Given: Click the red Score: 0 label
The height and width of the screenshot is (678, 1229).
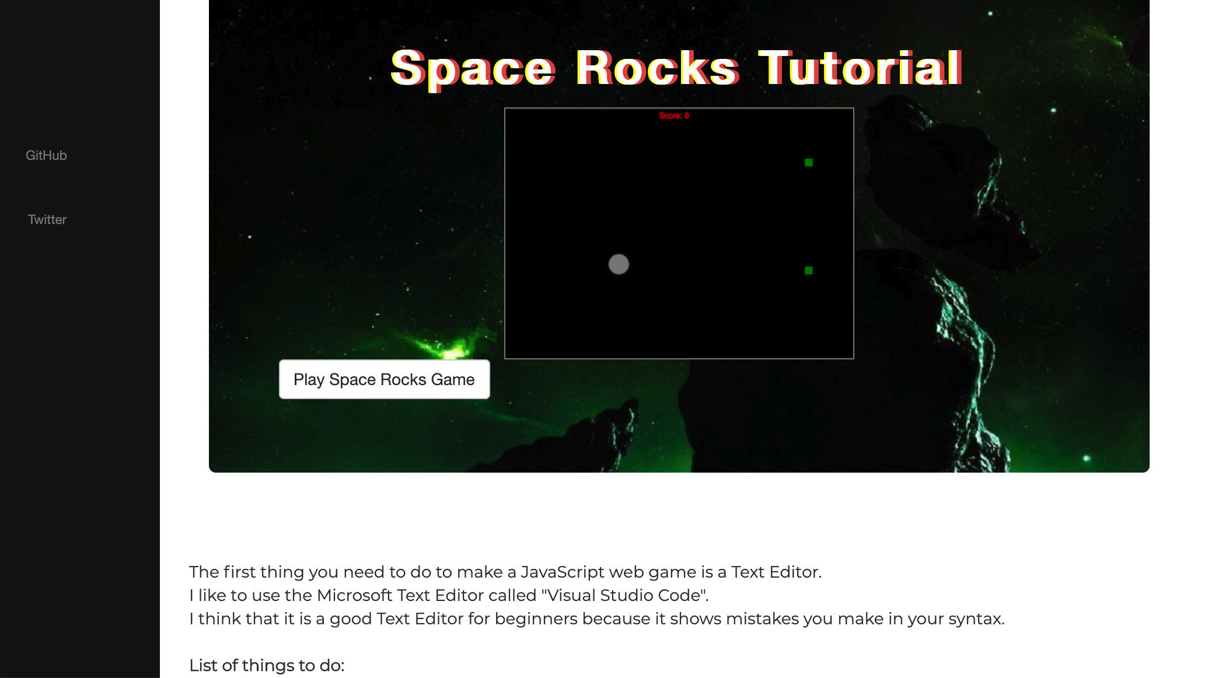Looking at the screenshot, I should pyautogui.click(x=674, y=116).
